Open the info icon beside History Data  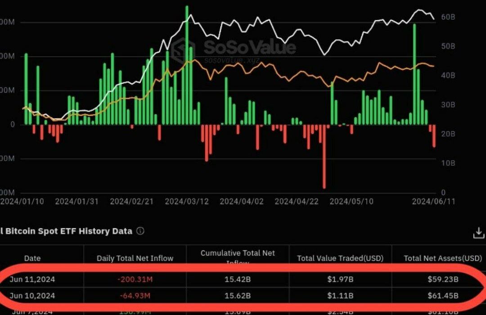point(140,231)
